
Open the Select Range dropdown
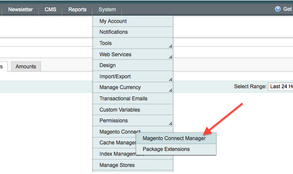click(x=280, y=87)
